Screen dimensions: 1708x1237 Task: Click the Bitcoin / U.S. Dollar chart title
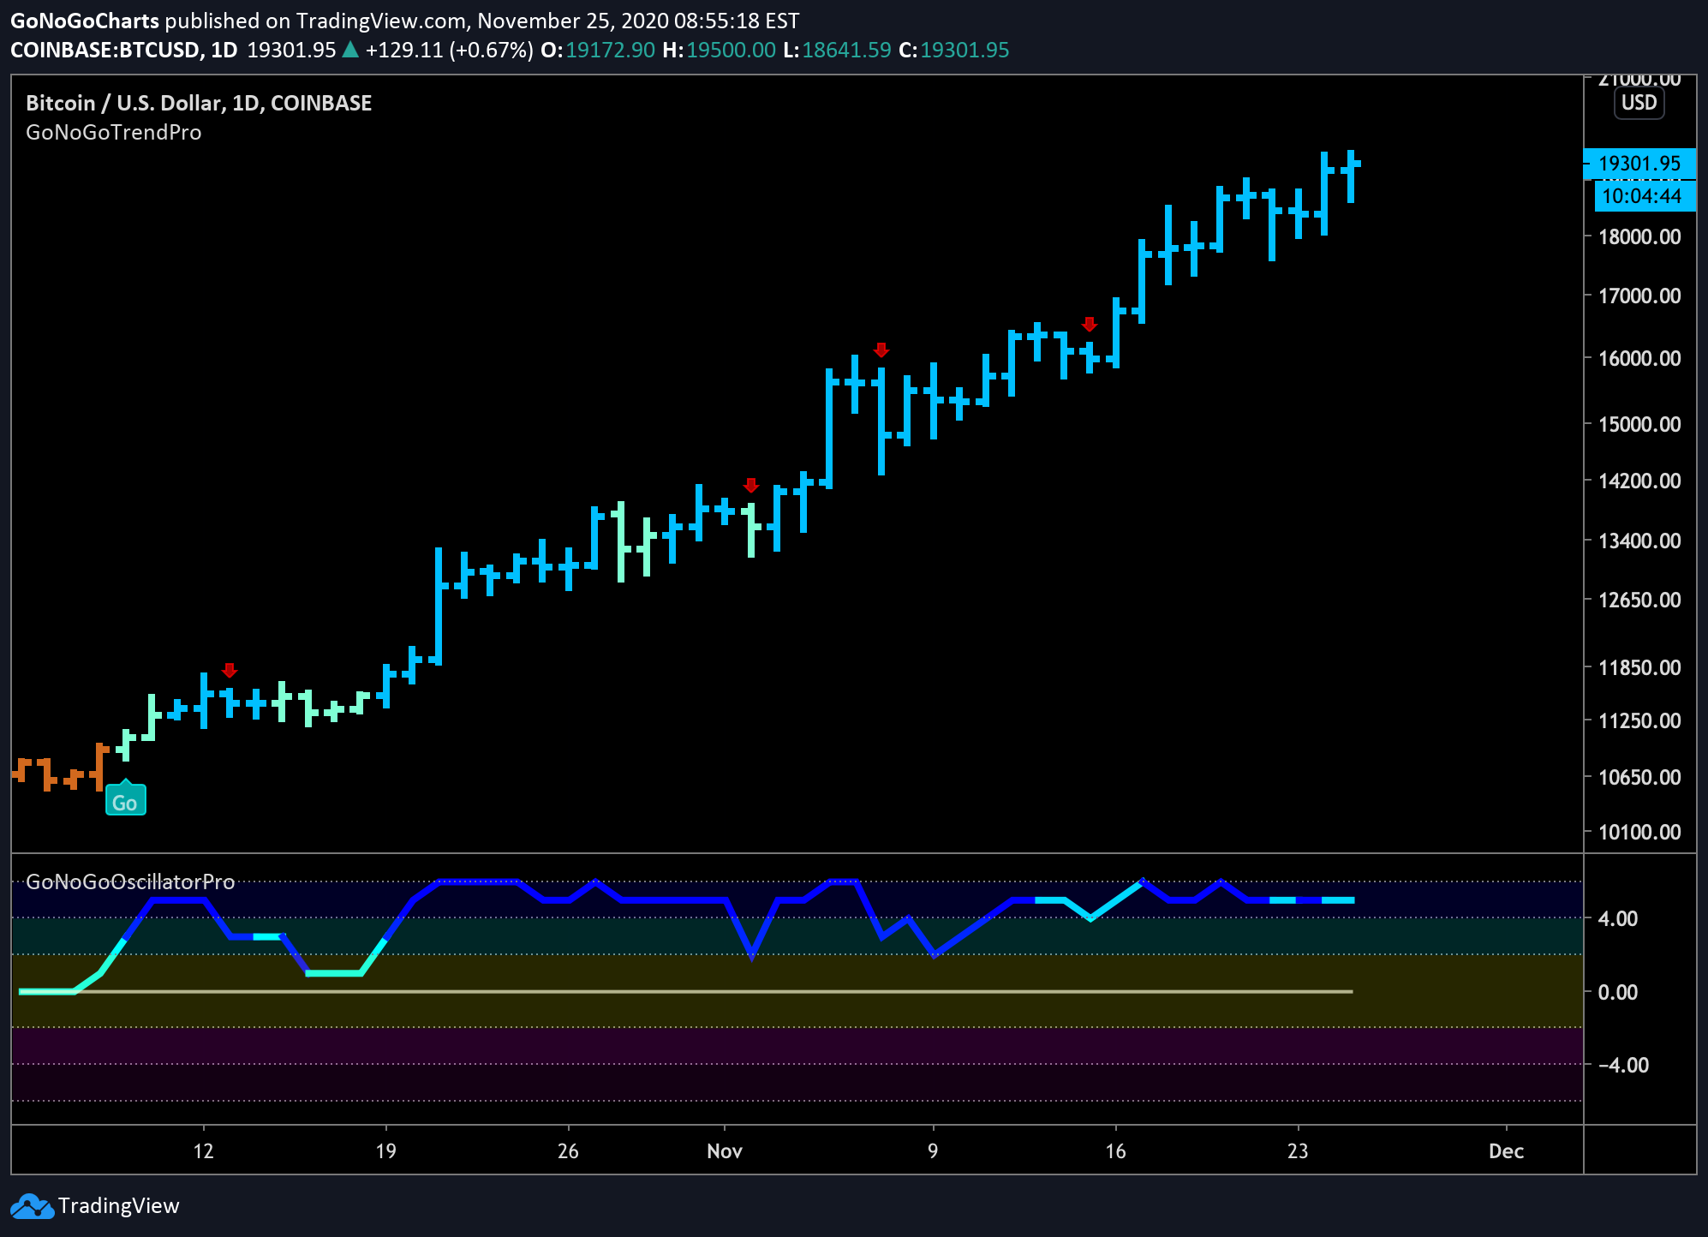pyautogui.click(x=199, y=103)
